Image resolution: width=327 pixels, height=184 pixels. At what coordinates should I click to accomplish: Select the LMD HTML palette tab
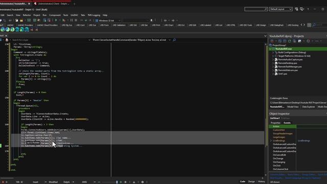(x=230, y=25)
